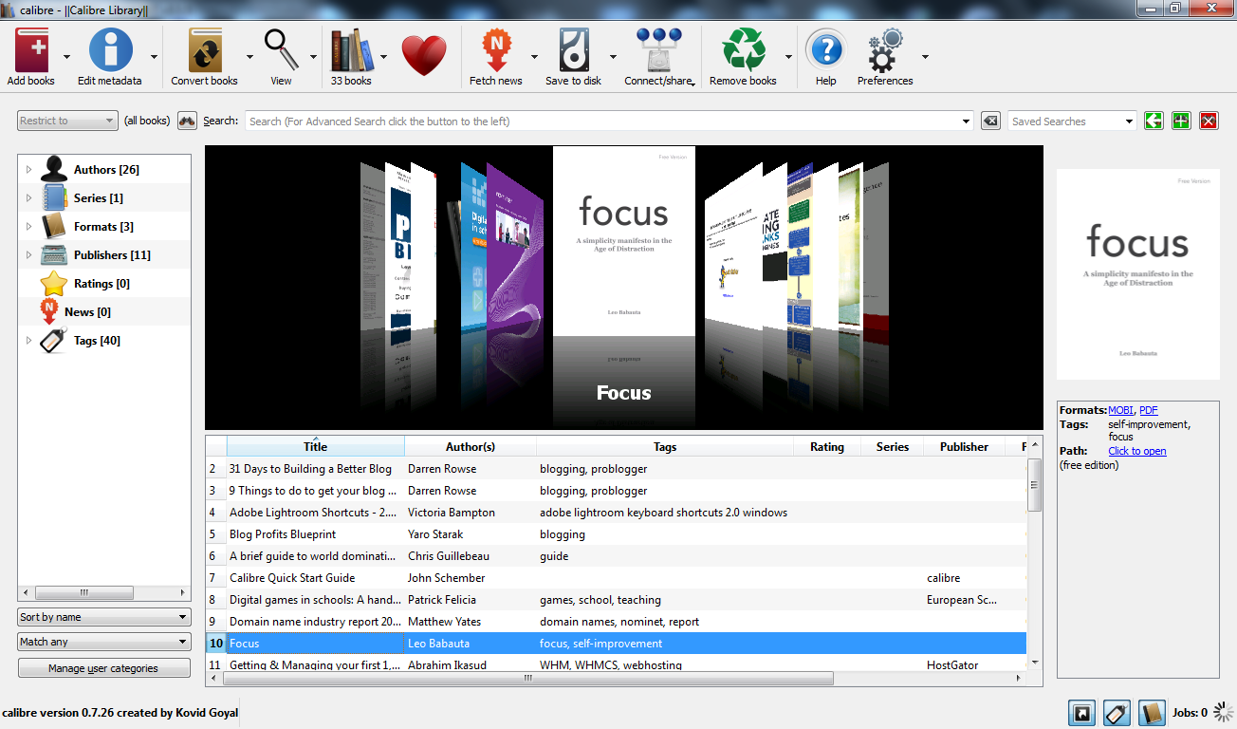This screenshot has height=729, width=1237.
Task: Open the dropdown arrow beside Preferences
Action: click(x=925, y=57)
